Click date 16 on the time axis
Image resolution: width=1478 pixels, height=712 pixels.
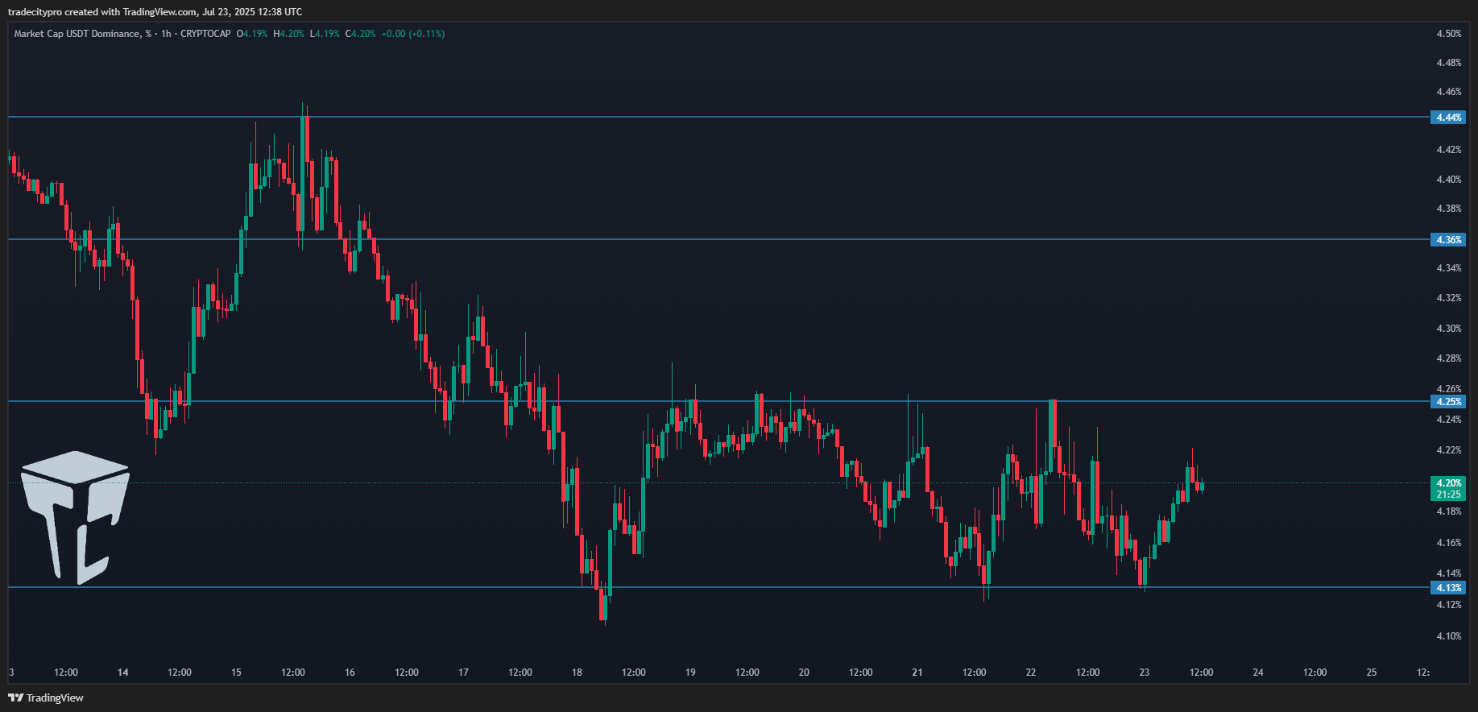tap(350, 673)
